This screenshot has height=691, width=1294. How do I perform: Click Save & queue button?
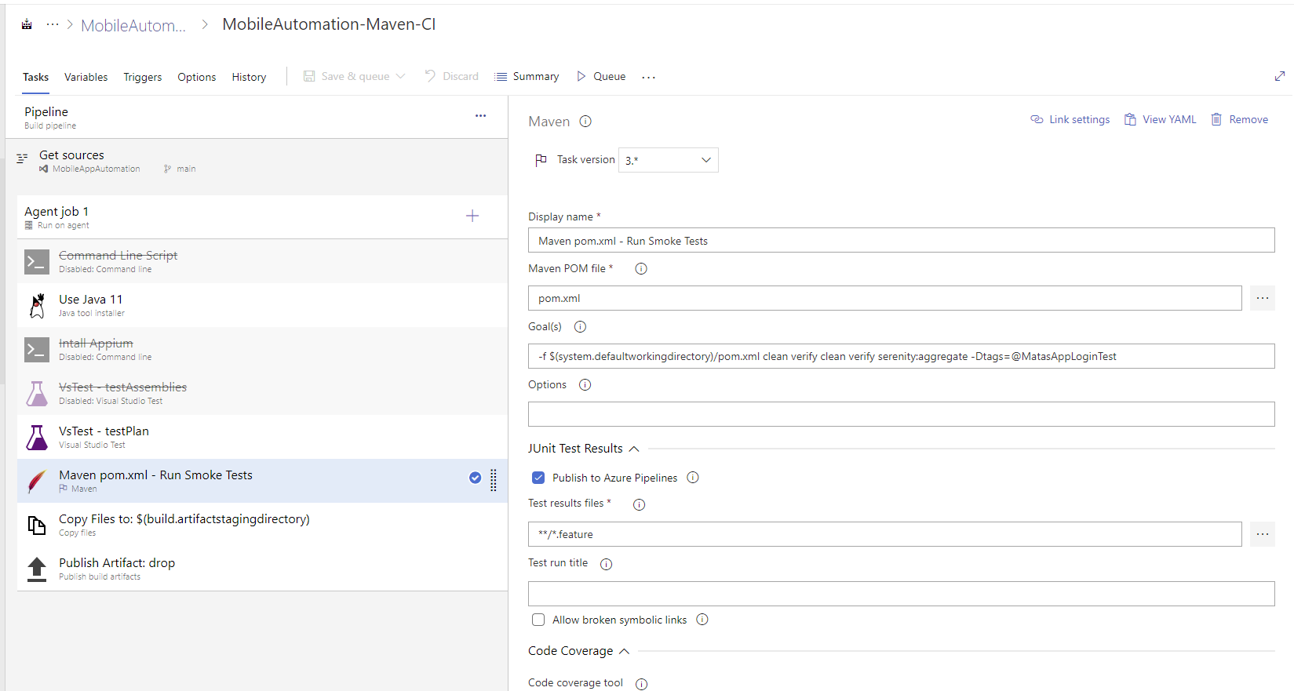(355, 76)
